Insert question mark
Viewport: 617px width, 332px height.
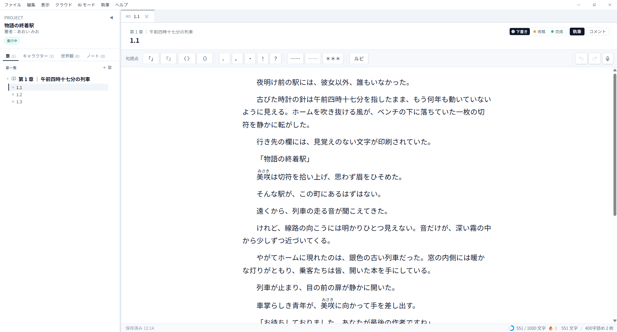pyautogui.click(x=276, y=59)
